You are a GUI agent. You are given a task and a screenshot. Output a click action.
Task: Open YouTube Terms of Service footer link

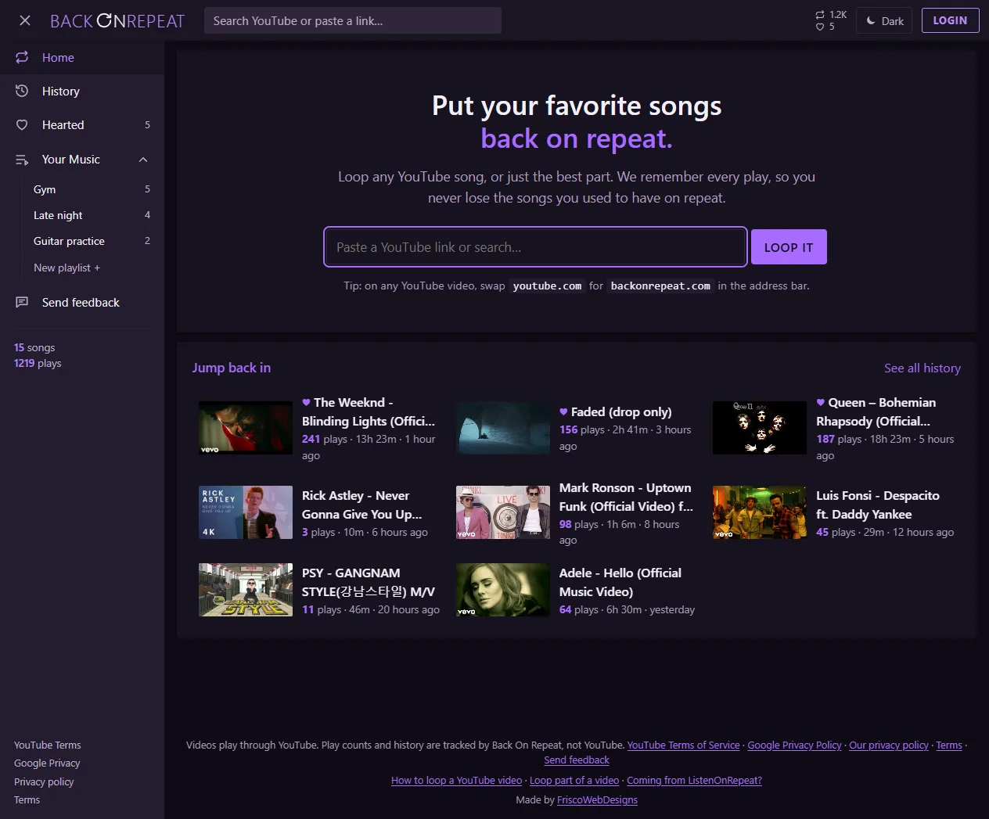[x=683, y=745]
